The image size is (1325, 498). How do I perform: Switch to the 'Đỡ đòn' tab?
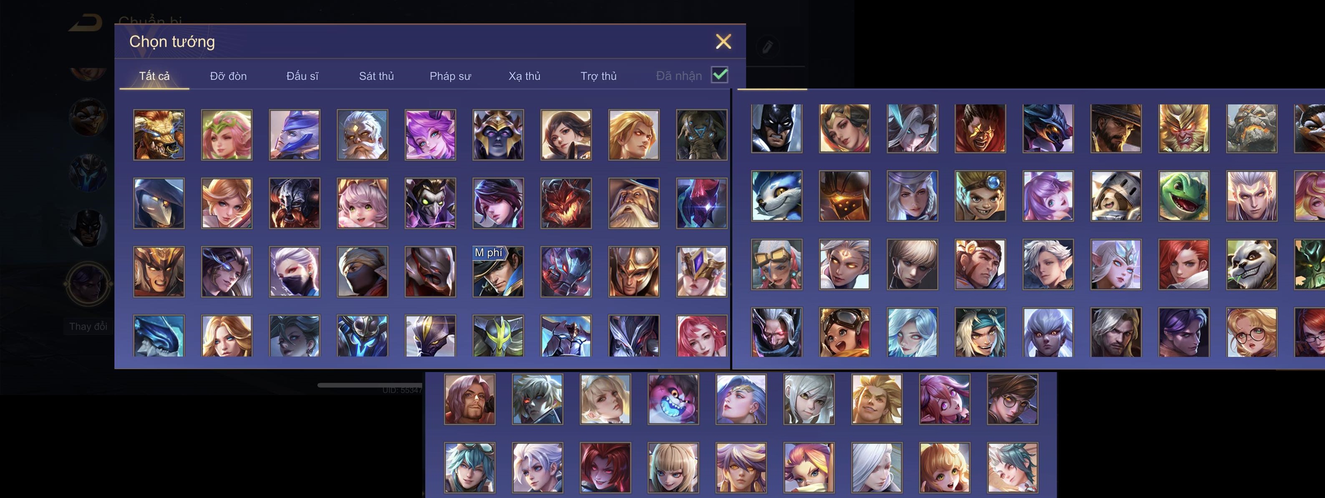point(228,76)
